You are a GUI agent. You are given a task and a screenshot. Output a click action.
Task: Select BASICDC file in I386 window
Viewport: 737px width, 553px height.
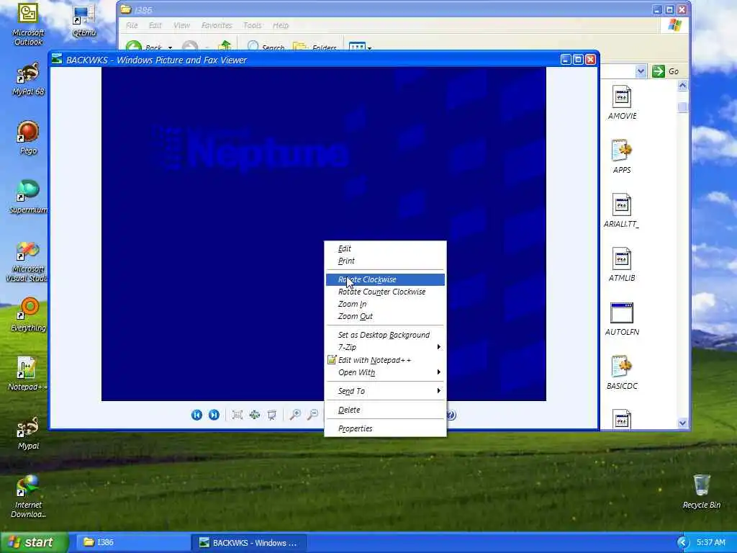[x=622, y=373]
